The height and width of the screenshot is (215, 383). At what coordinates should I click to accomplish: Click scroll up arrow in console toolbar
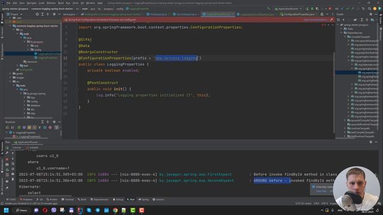13,153
